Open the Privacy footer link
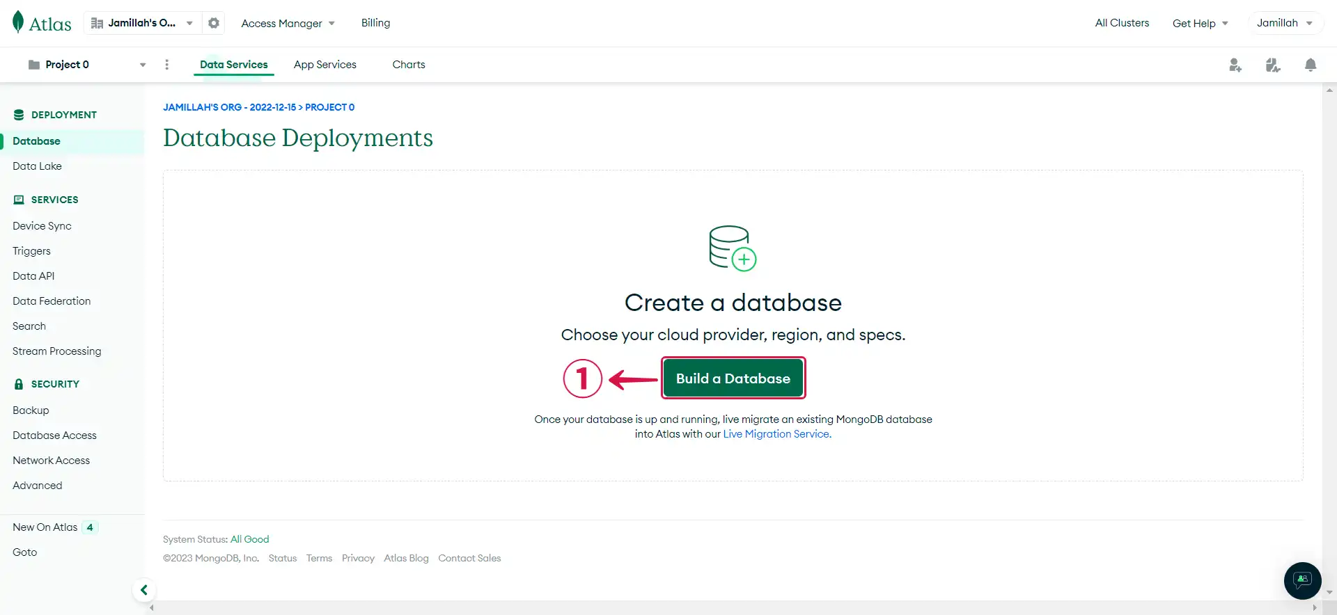Image resolution: width=1337 pixels, height=615 pixels. click(x=358, y=558)
